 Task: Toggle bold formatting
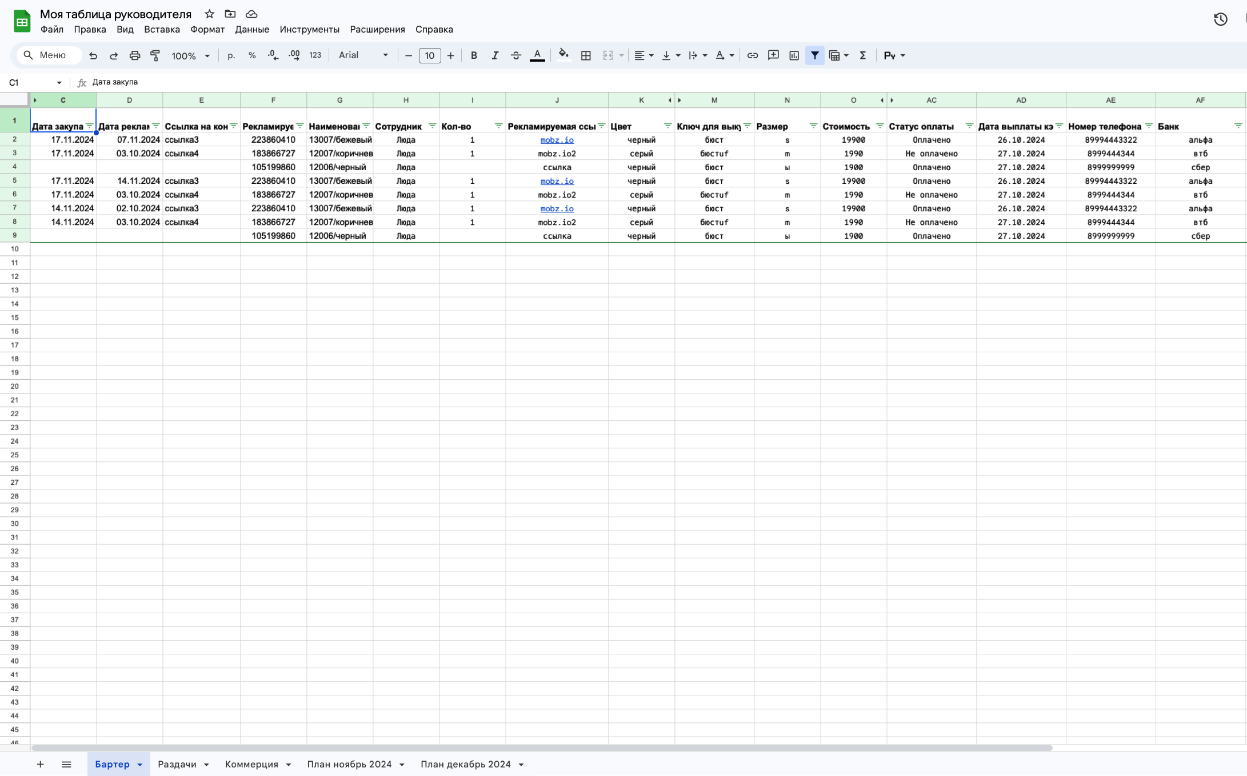[x=474, y=55]
